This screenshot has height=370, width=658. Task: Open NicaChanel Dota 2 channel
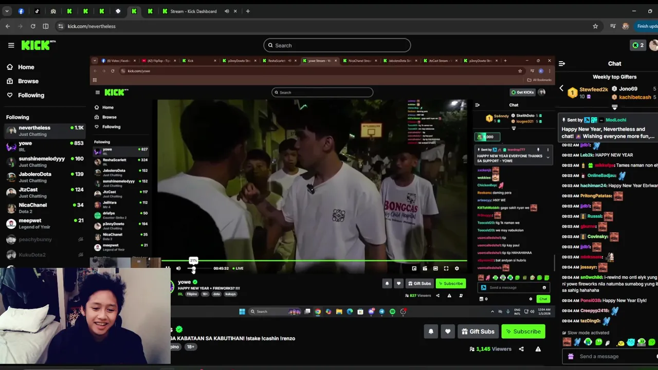(44, 208)
